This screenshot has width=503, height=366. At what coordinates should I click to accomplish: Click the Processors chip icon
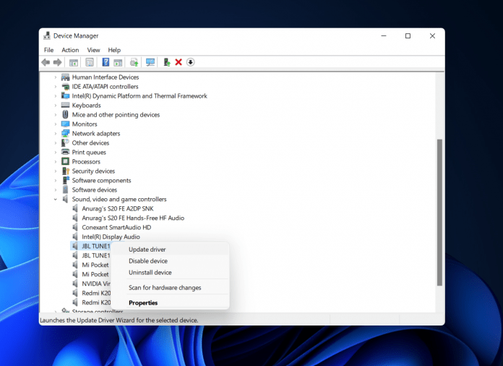pyautogui.click(x=66, y=161)
